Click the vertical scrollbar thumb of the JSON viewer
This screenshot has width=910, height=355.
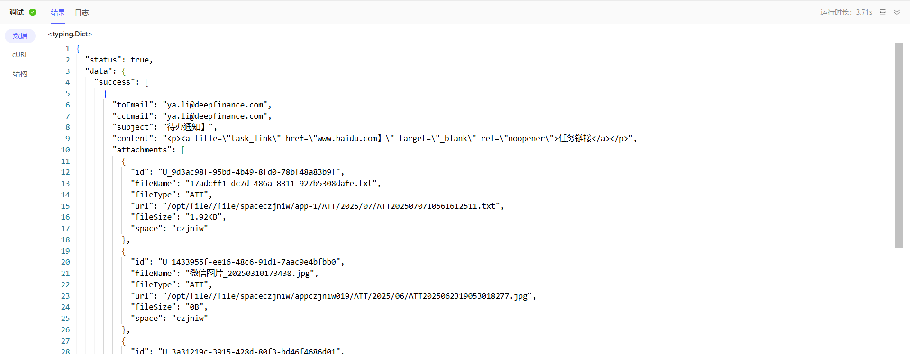[899, 145]
